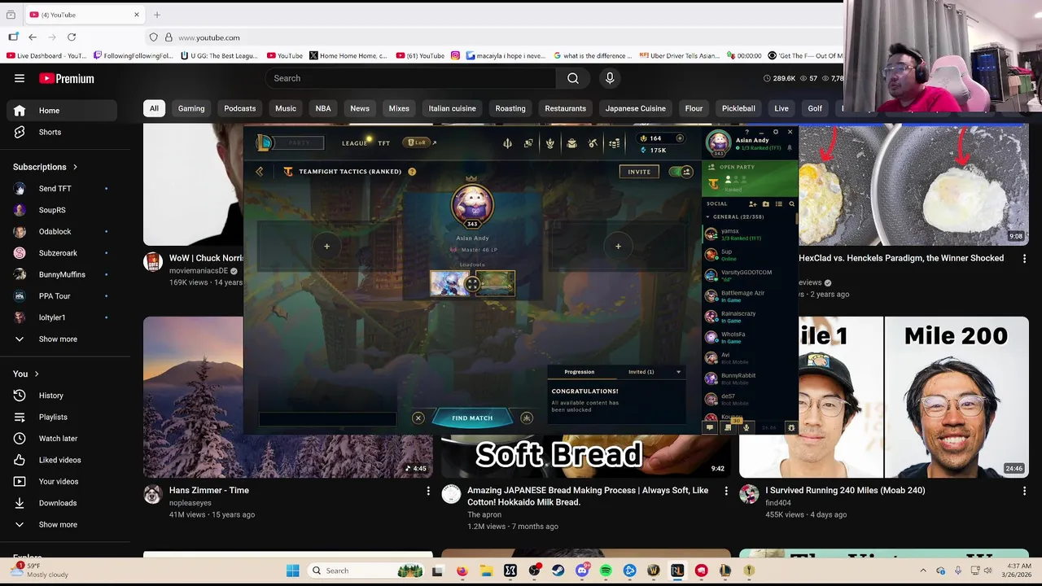Activate voice search microphone on YouTube
The height and width of the screenshot is (586, 1042).
coord(610,78)
